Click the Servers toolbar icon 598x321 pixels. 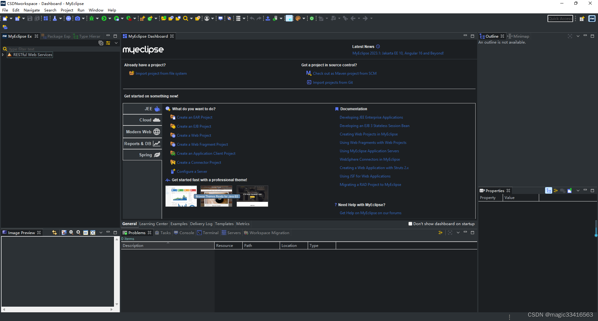coord(238,18)
